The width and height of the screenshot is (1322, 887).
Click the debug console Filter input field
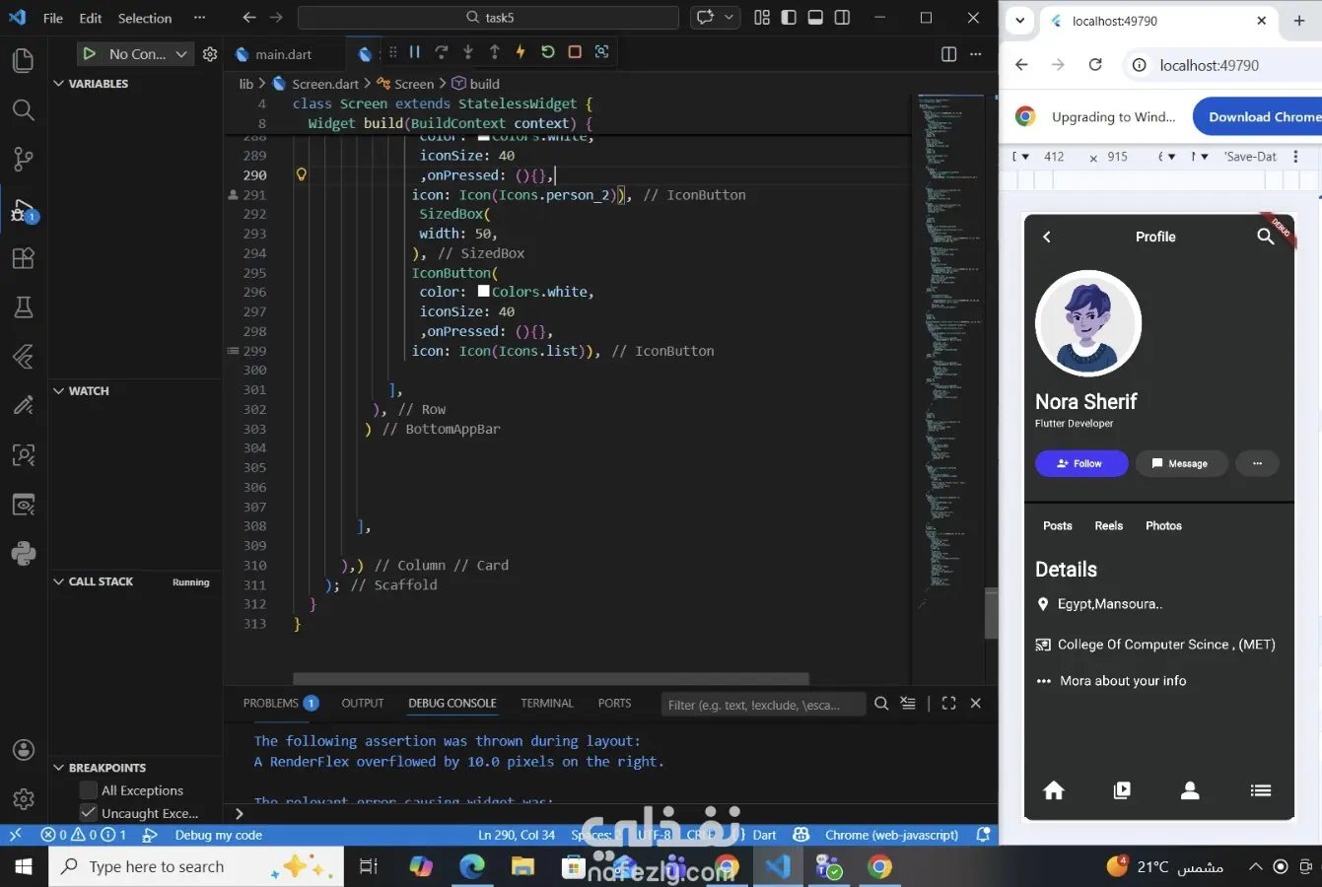tap(763, 704)
